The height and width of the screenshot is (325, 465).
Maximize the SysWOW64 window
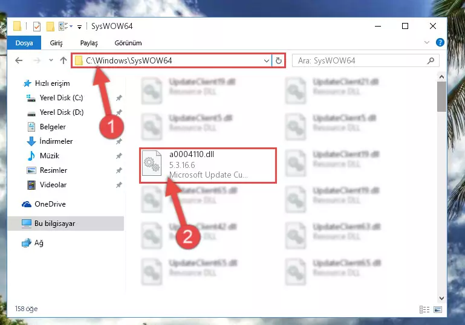405,26
